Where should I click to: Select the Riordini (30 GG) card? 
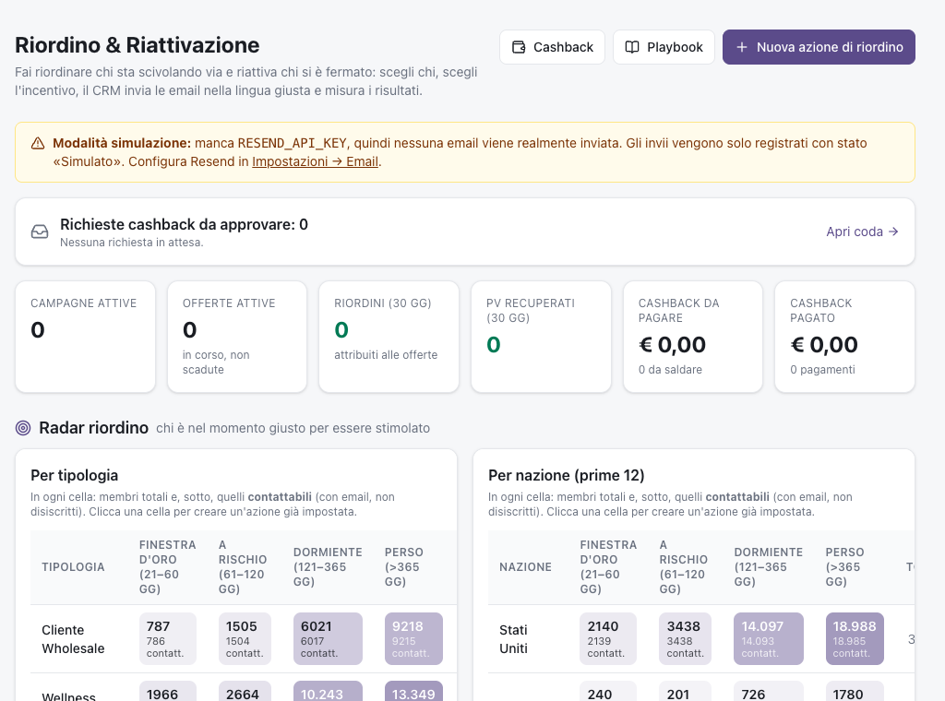click(389, 337)
